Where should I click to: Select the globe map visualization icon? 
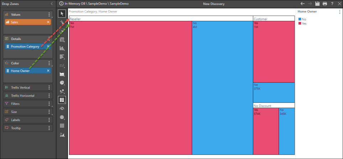pyautogui.click(x=62, y=117)
